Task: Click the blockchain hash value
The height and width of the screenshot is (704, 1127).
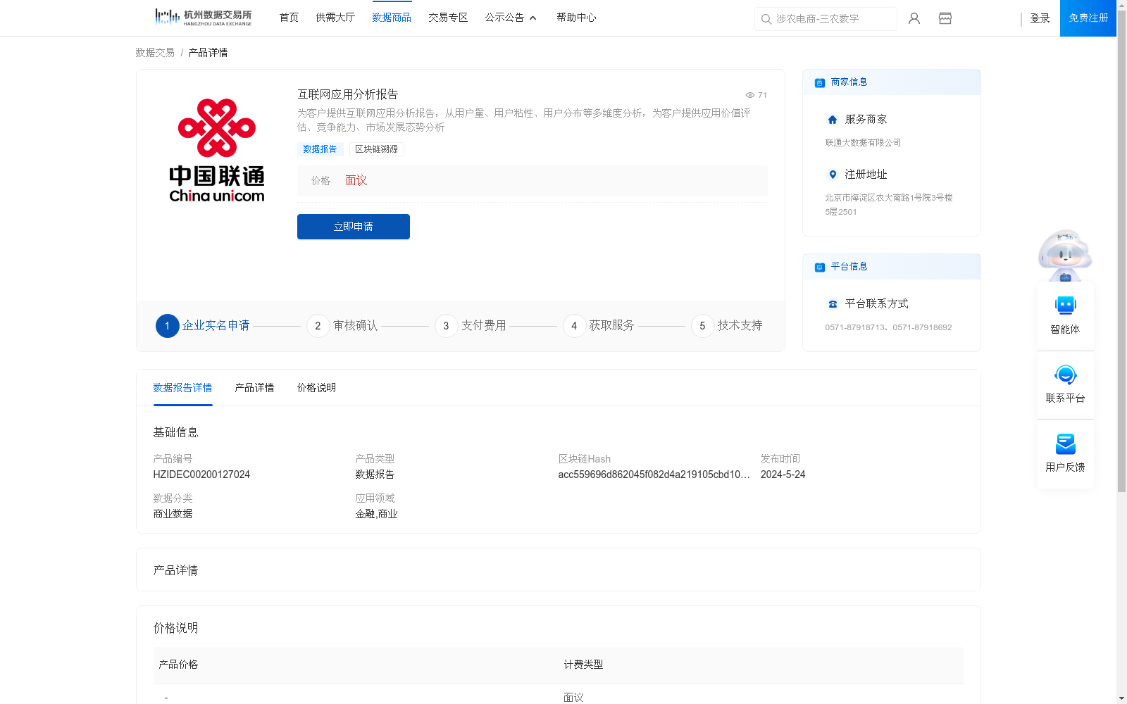Action: click(654, 474)
